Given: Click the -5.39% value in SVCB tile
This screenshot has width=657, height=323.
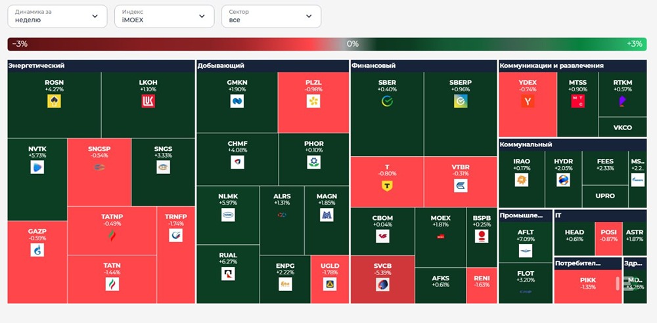Looking at the screenshot, I should coord(382,272).
